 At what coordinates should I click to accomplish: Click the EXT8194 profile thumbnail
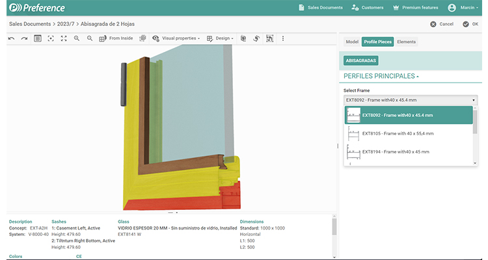pos(353,152)
